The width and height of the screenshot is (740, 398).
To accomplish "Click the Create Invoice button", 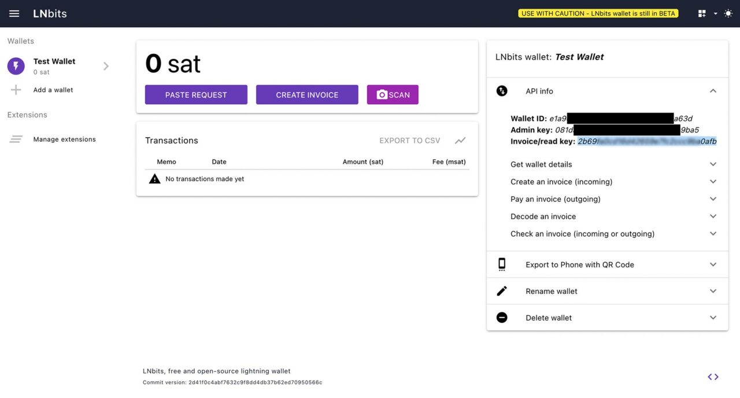I will pyautogui.click(x=307, y=95).
